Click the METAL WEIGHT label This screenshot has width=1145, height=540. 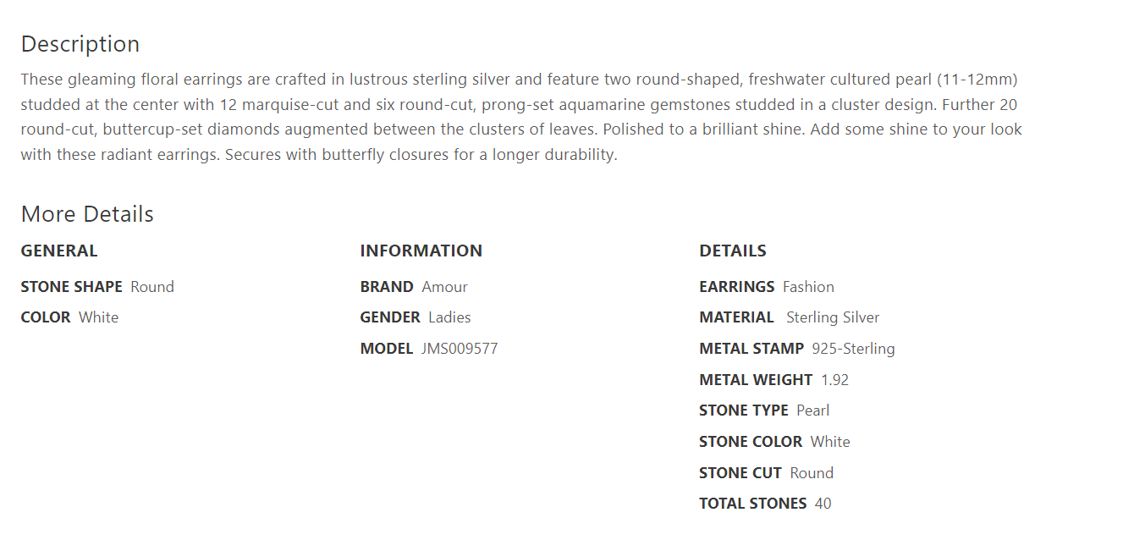[756, 380]
